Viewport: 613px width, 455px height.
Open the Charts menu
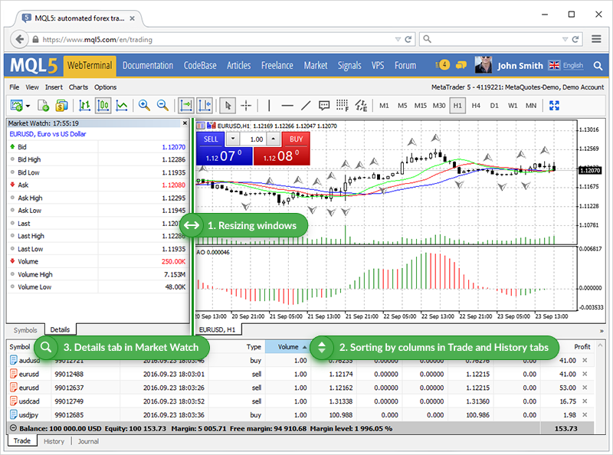(x=80, y=87)
